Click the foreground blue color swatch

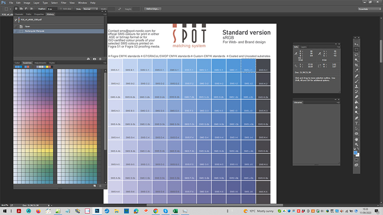click(355, 152)
